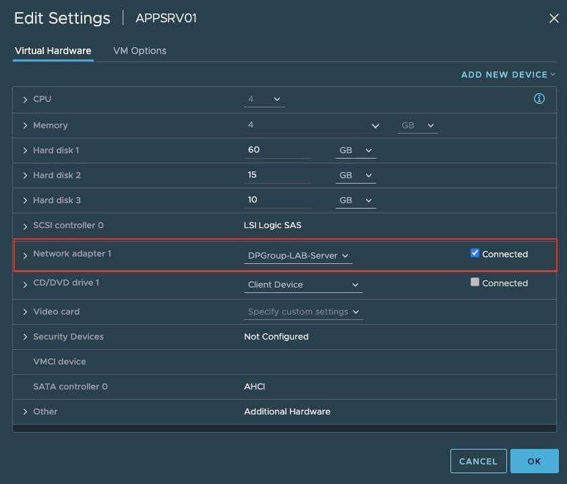Expand the SCSI controller 0 row

click(25, 227)
